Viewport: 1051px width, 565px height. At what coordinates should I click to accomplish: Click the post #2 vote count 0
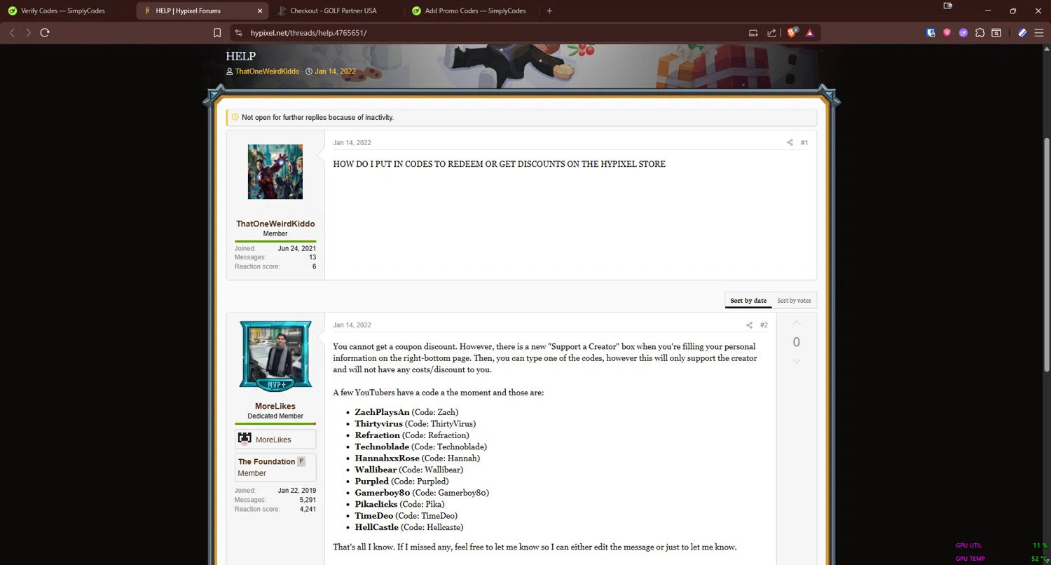pyautogui.click(x=796, y=342)
